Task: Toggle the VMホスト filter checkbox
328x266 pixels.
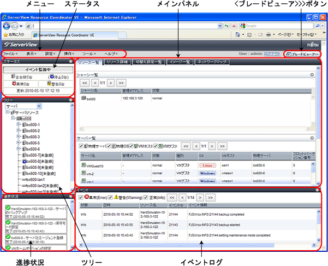Action: (131, 146)
